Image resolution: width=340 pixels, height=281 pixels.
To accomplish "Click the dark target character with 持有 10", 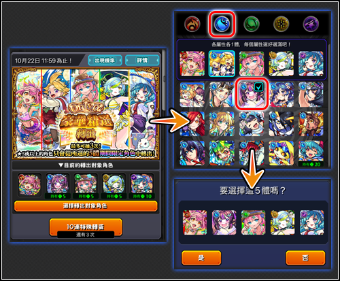I will click(x=142, y=186).
